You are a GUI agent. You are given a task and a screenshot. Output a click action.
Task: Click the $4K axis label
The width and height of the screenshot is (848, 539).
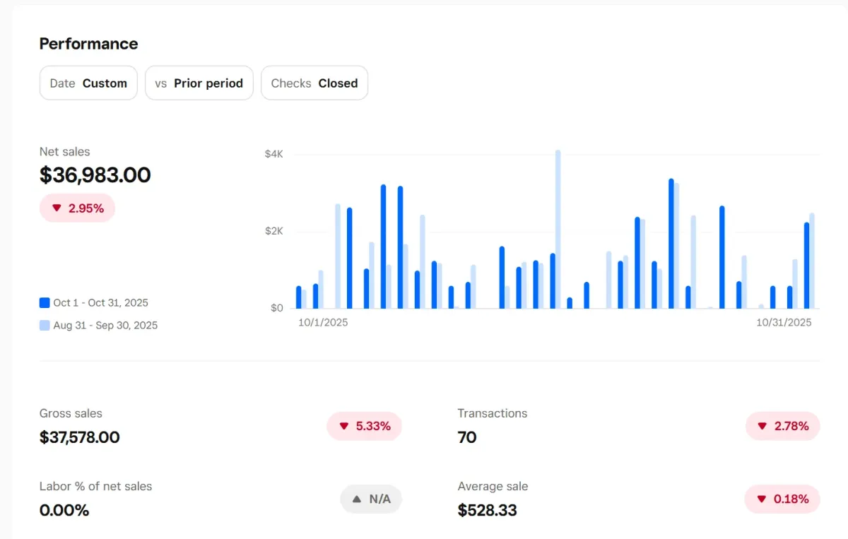274,154
